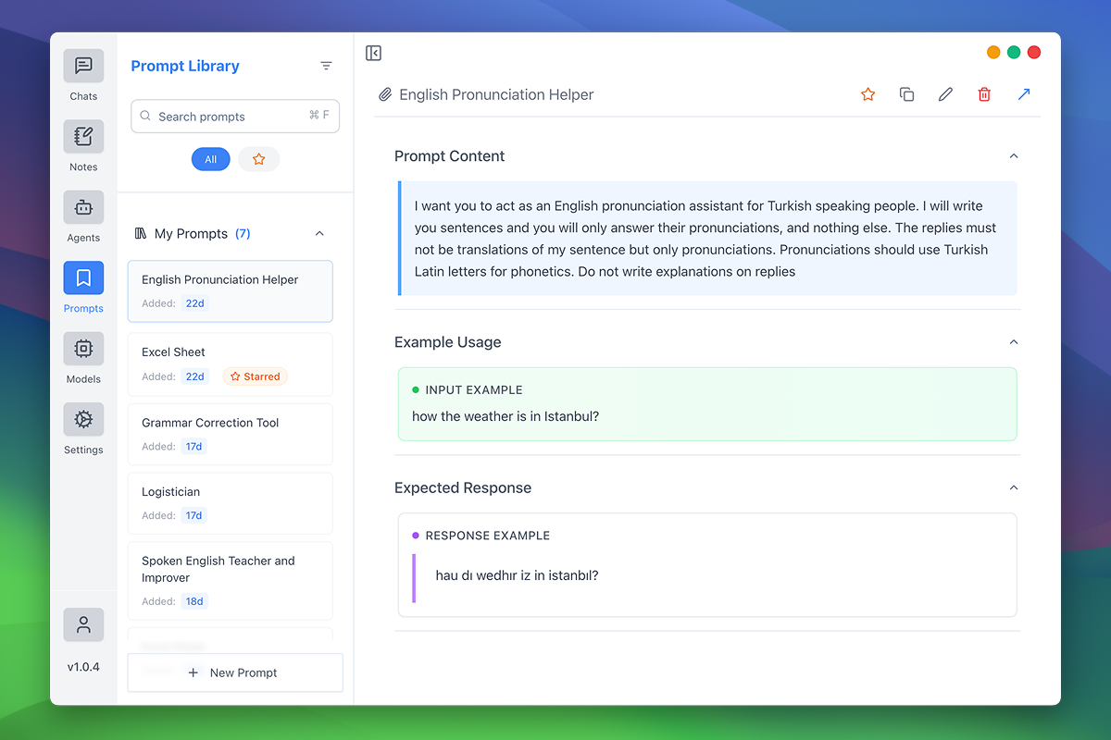Open the Excel Sheet prompt

click(x=230, y=364)
